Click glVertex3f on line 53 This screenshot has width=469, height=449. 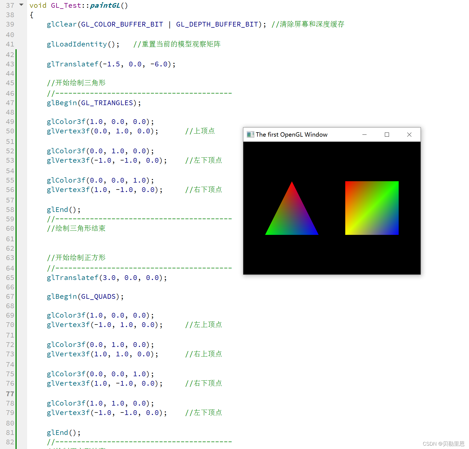[x=107, y=160]
